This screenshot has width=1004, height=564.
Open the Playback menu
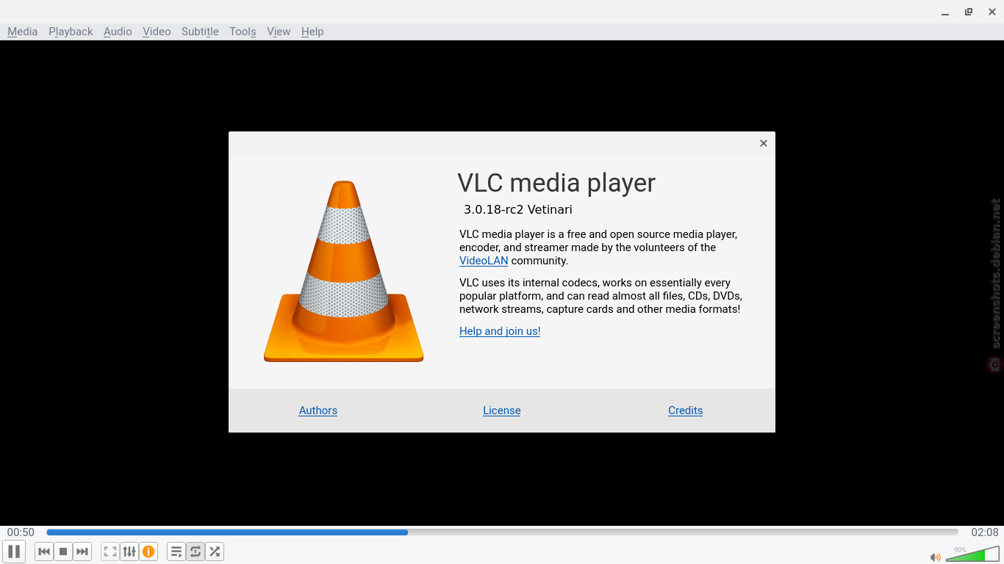click(x=71, y=32)
